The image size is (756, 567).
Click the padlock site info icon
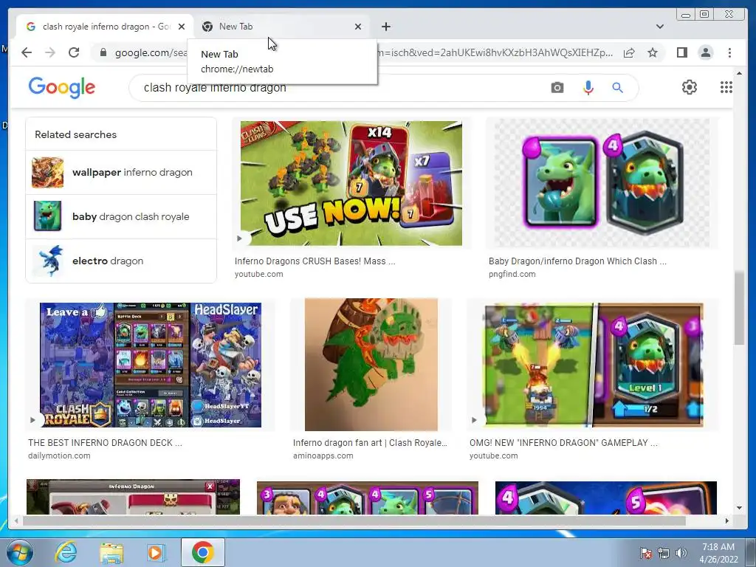[103, 52]
